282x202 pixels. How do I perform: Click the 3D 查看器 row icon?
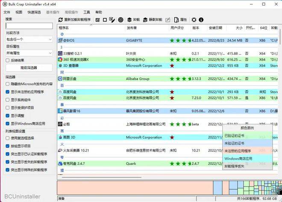[x=60, y=66]
